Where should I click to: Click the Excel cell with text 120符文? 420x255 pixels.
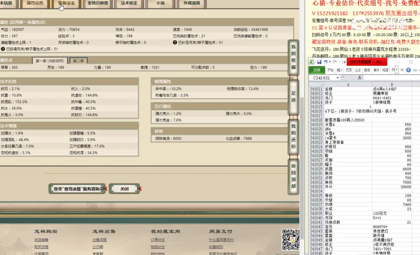[x=392, y=214]
